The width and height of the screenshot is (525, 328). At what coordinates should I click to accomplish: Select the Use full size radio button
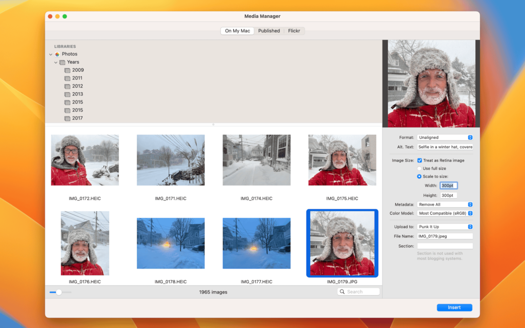(x=419, y=168)
